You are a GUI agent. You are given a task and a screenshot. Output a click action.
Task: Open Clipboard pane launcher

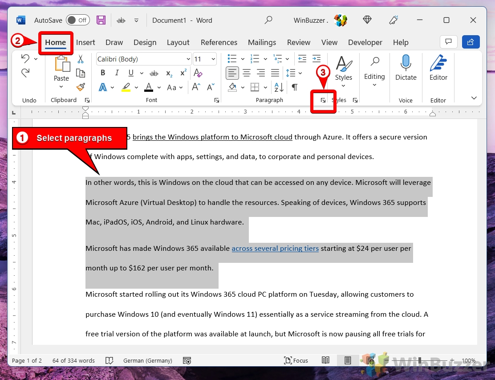[x=87, y=100]
